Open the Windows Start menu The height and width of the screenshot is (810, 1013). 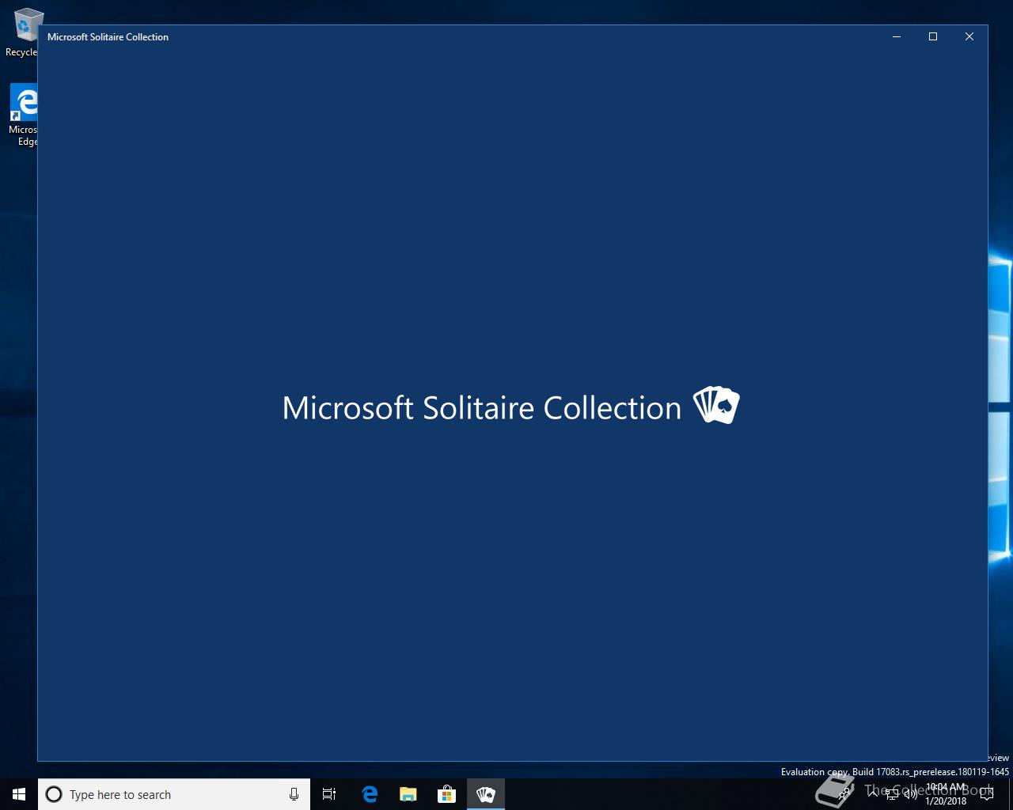point(19,794)
